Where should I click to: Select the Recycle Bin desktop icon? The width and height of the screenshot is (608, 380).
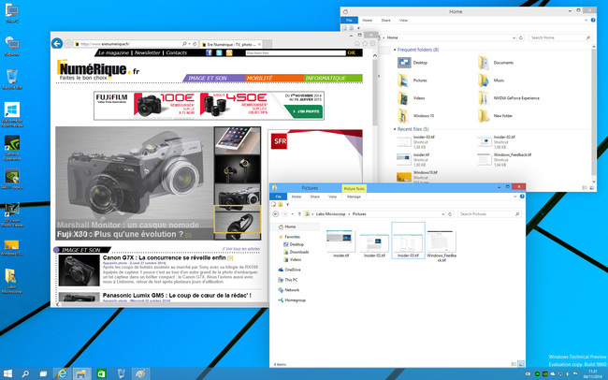(x=12, y=80)
